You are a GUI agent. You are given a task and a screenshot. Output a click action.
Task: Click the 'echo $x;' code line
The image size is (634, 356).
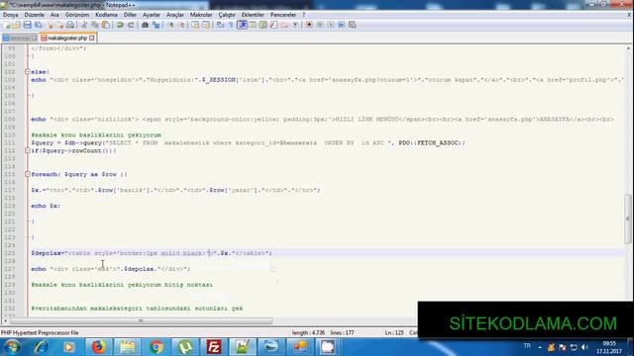(46, 206)
